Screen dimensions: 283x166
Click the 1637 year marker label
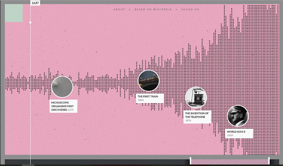(35, 3)
